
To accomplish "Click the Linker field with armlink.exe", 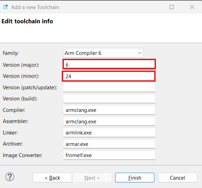I will (x=109, y=133).
